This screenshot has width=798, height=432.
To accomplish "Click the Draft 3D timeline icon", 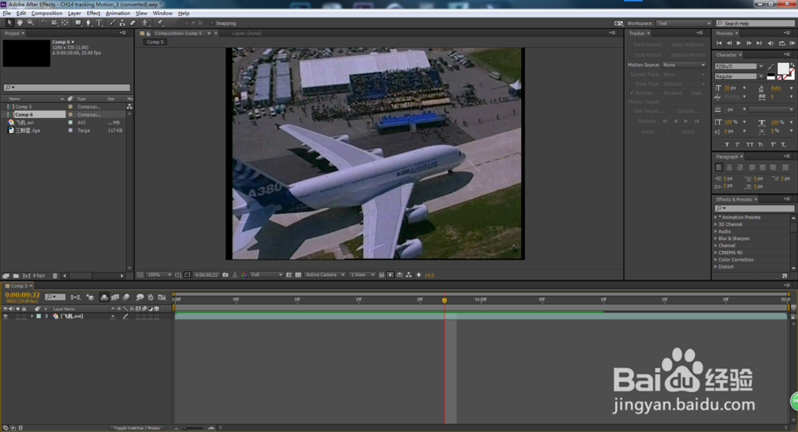I will 90,297.
